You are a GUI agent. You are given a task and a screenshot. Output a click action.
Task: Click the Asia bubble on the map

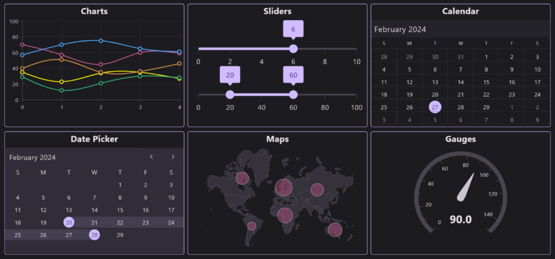(x=317, y=190)
